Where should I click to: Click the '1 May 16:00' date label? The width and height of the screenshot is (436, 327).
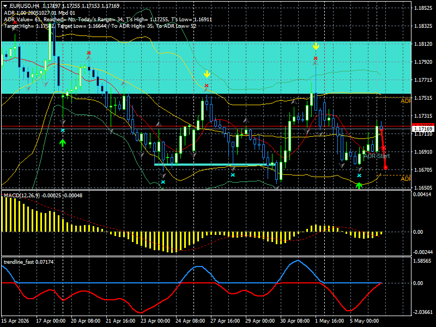pyautogui.click(x=330, y=321)
